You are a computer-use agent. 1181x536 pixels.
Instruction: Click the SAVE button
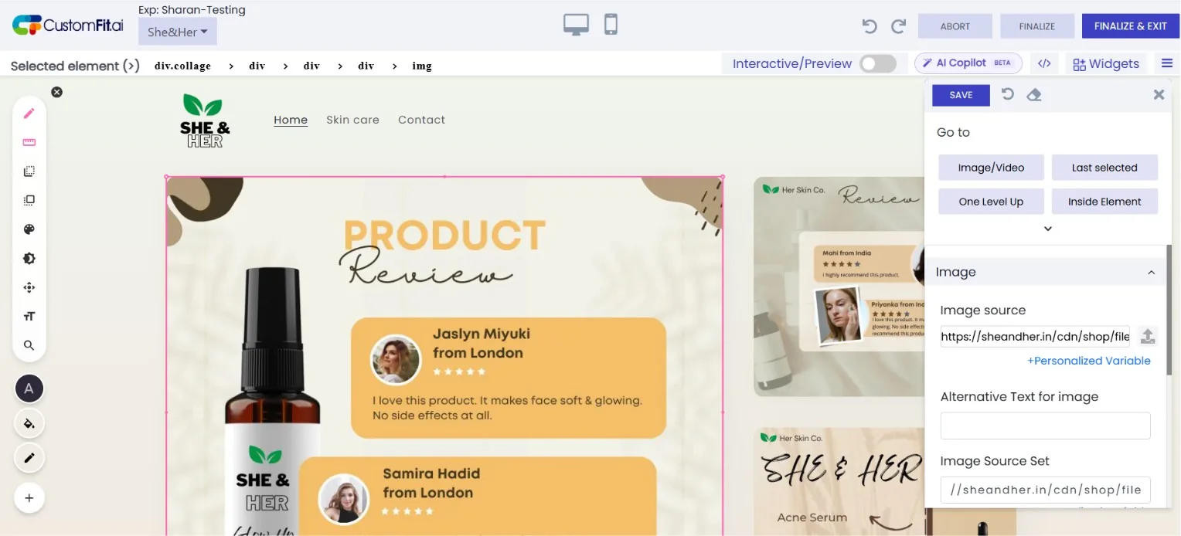(x=961, y=95)
